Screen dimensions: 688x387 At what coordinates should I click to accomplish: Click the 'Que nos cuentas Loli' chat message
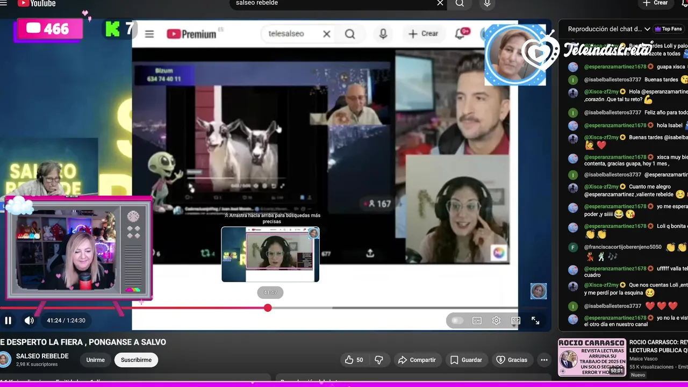point(636,289)
